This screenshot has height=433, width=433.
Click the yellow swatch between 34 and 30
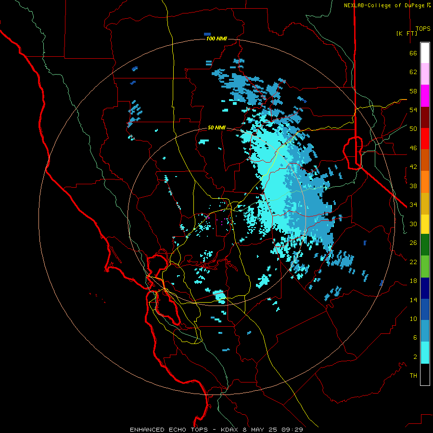click(425, 224)
